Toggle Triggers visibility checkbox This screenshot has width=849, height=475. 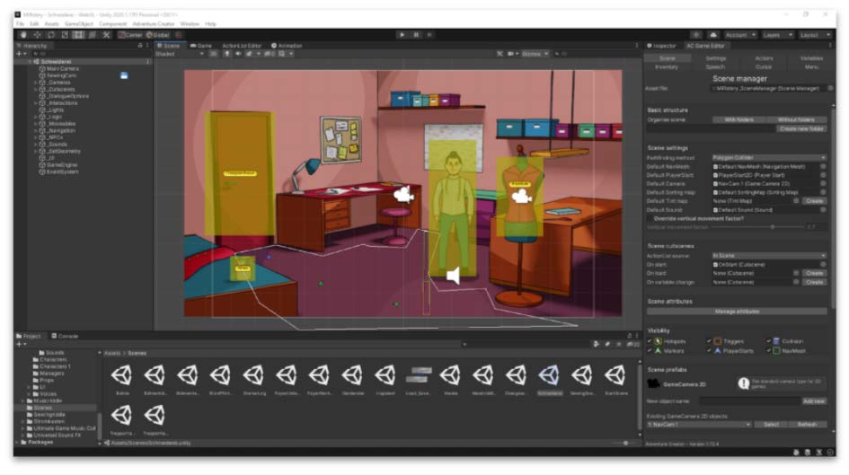[708, 341]
